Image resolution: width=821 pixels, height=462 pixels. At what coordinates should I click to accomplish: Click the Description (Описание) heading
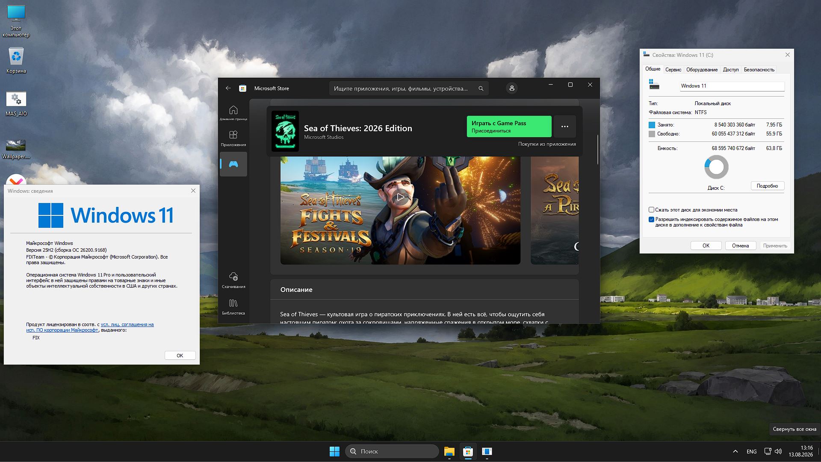pyautogui.click(x=296, y=289)
